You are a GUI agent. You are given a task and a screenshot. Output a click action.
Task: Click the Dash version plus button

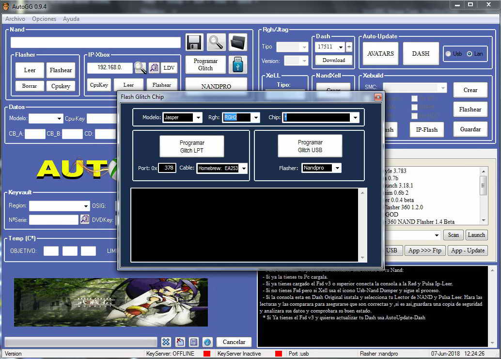[349, 47]
